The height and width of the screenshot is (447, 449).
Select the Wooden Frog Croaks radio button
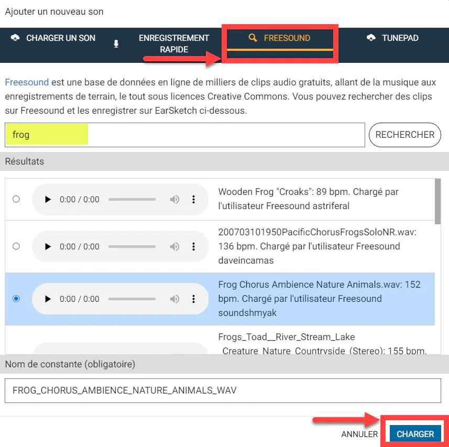click(16, 199)
